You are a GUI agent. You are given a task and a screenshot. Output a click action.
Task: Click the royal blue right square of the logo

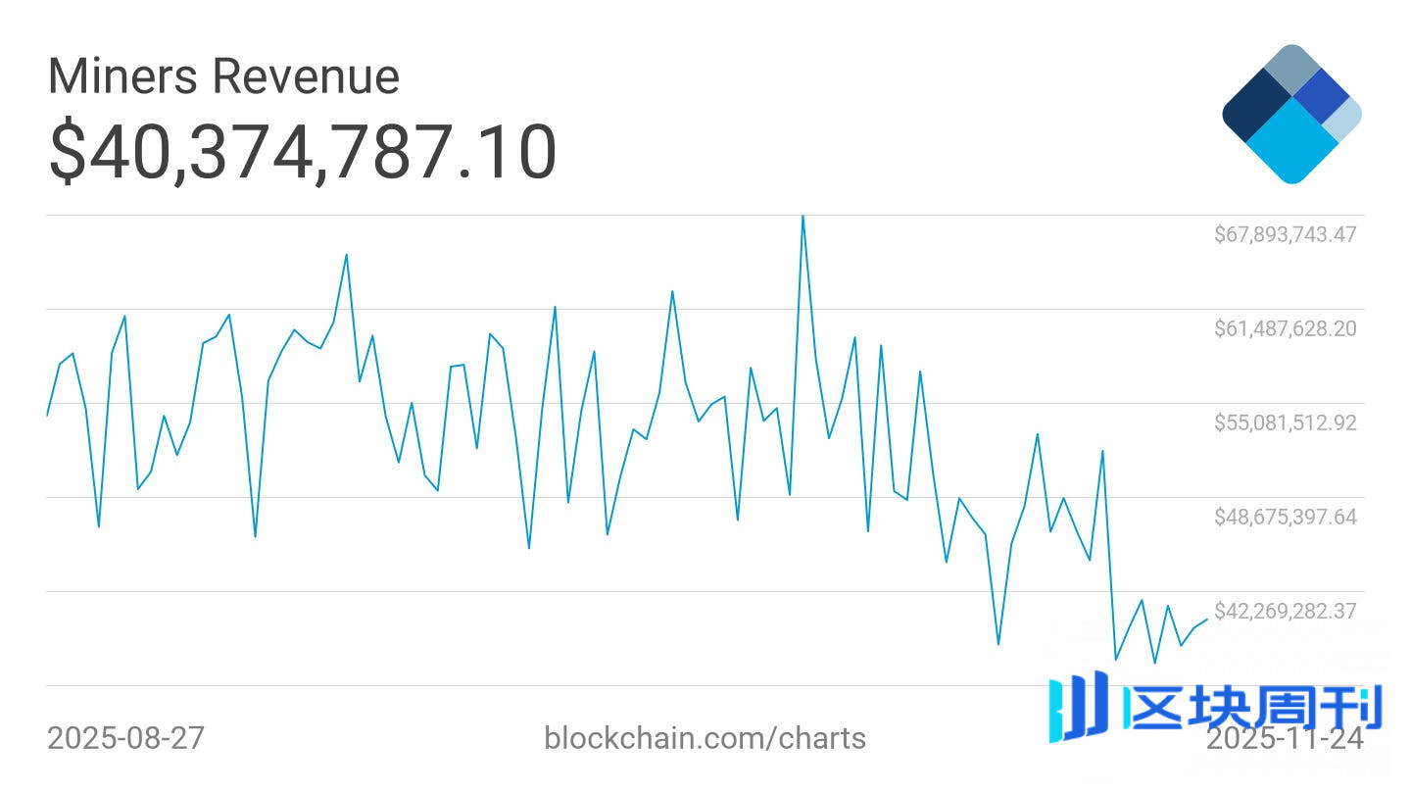[1323, 96]
